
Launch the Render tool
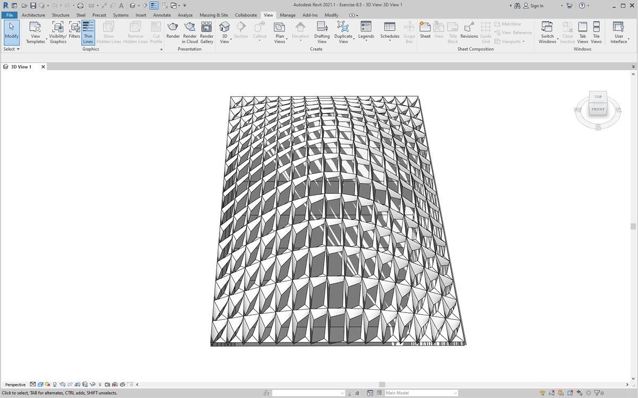tap(173, 32)
